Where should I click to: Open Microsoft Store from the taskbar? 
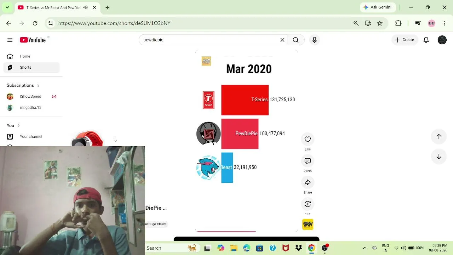[259, 248]
